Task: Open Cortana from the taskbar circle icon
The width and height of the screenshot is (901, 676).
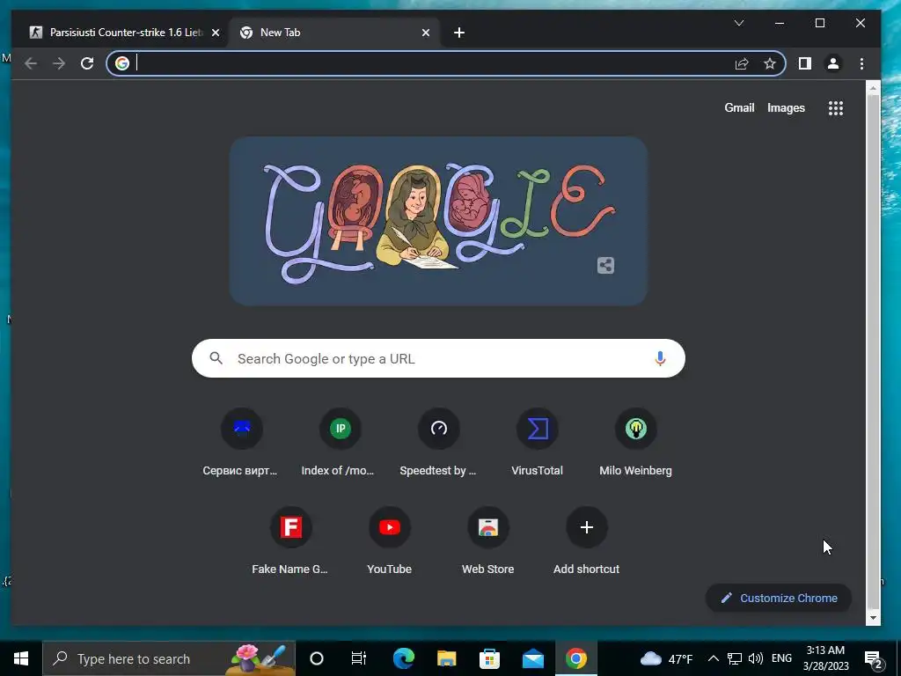Action: [x=317, y=658]
